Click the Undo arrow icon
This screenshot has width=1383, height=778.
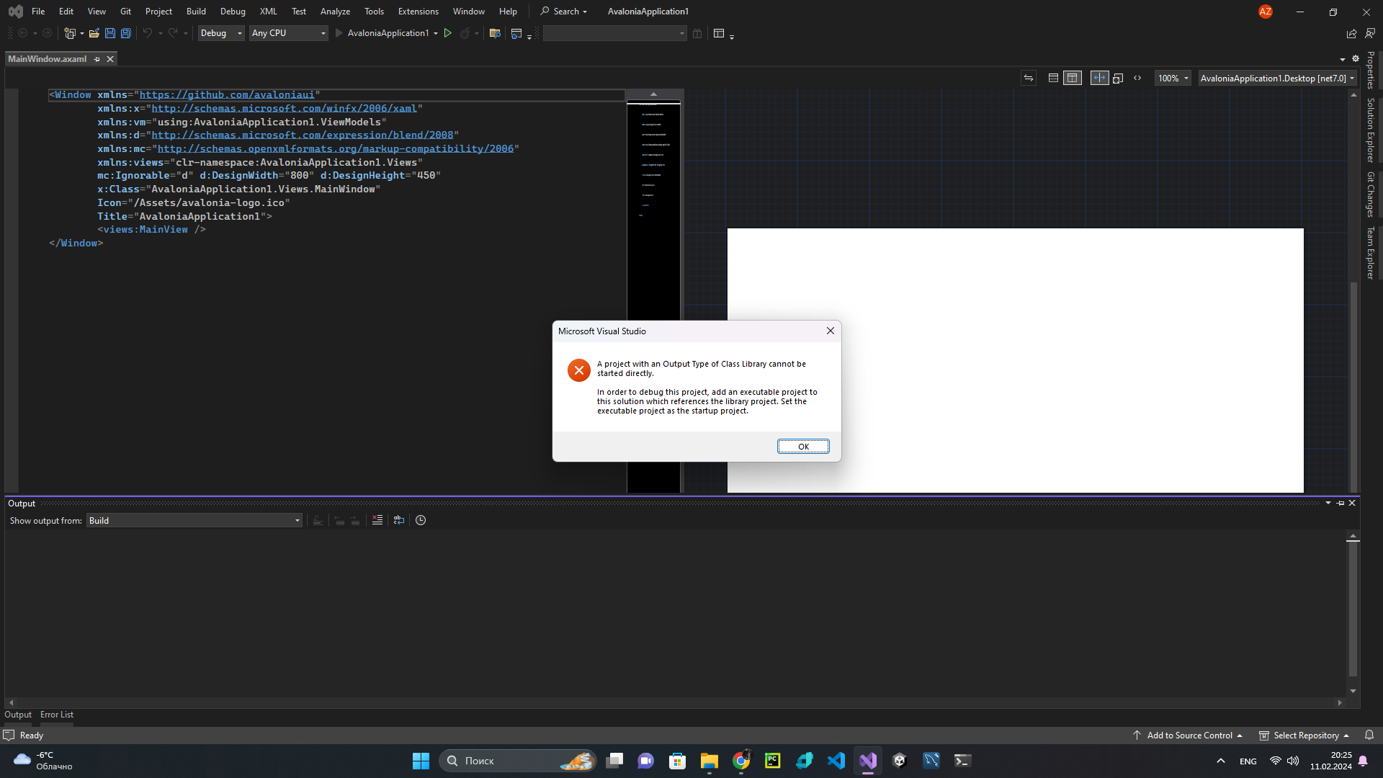coord(147,33)
